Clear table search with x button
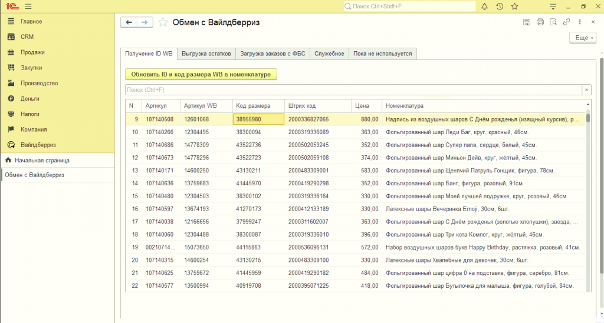Screen dimensions: 604x323 click(x=586, y=89)
